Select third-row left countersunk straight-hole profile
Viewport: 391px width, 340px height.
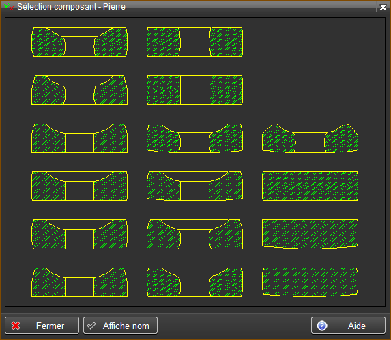(79, 138)
